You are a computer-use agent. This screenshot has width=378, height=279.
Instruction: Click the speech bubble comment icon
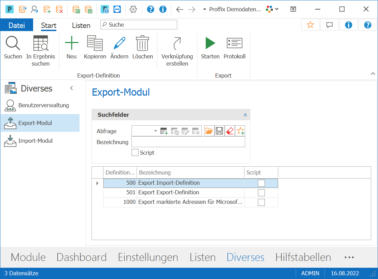click(x=329, y=25)
